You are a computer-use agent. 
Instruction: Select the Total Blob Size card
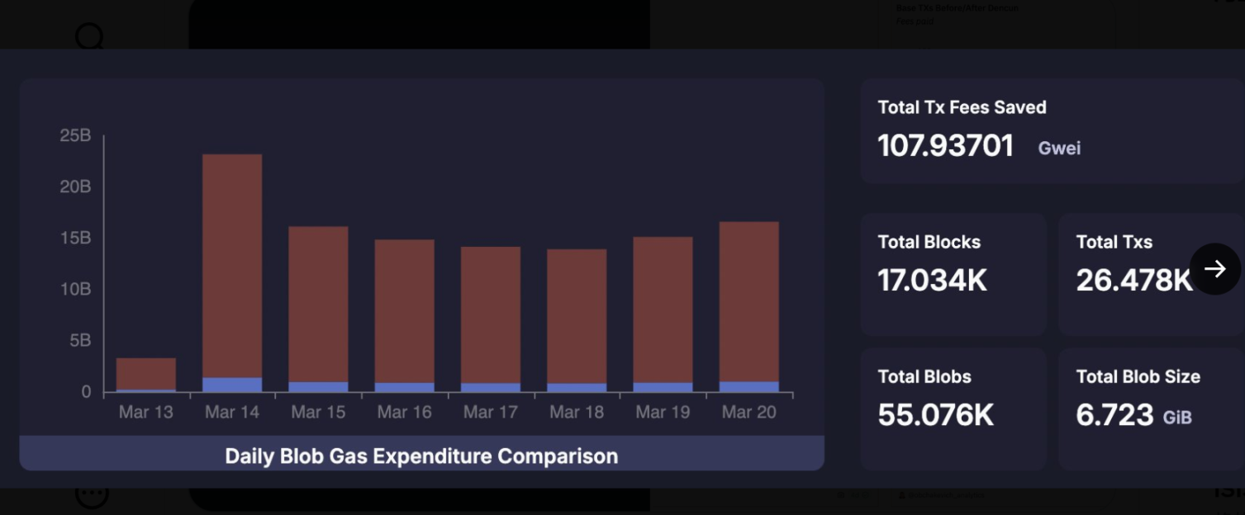tap(1150, 409)
